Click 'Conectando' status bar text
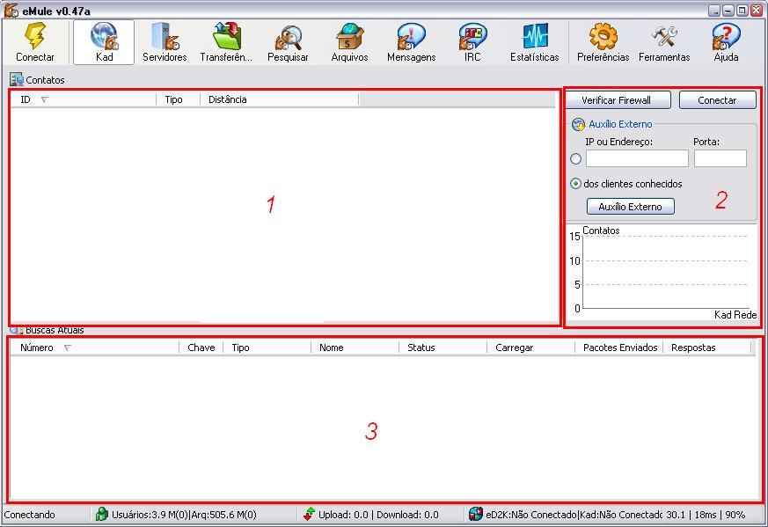The width and height of the screenshot is (768, 527). pos(29,515)
